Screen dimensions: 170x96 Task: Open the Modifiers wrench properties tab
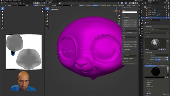142,42
